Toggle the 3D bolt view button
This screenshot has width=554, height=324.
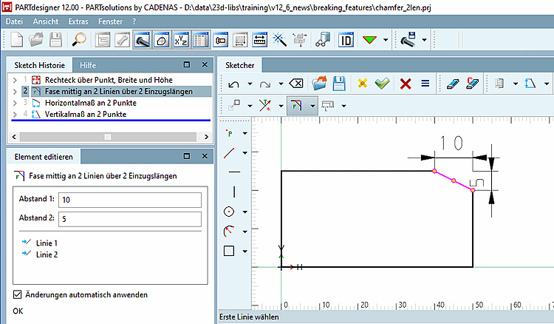click(142, 40)
